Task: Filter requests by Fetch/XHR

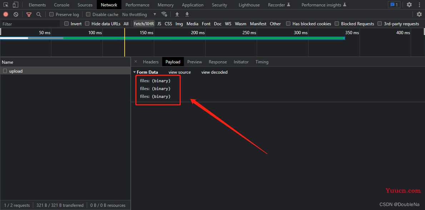Action: (144, 24)
